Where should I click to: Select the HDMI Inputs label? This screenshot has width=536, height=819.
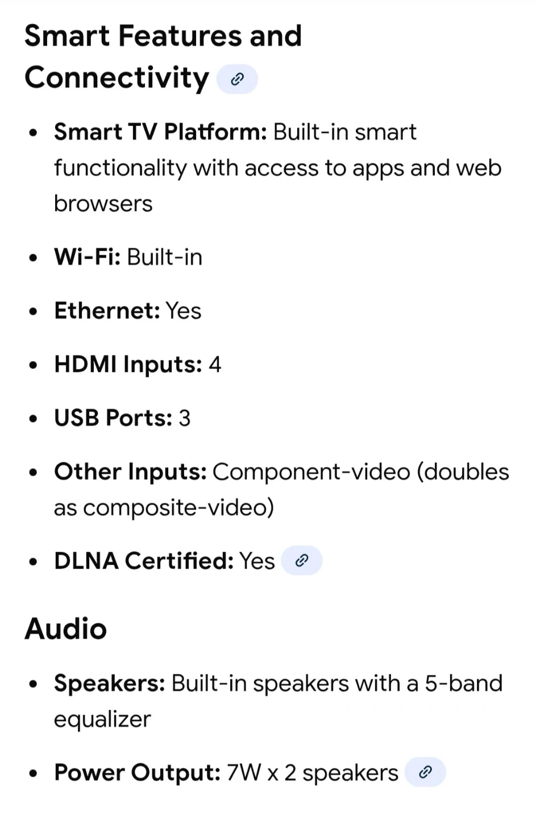click(x=128, y=364)
